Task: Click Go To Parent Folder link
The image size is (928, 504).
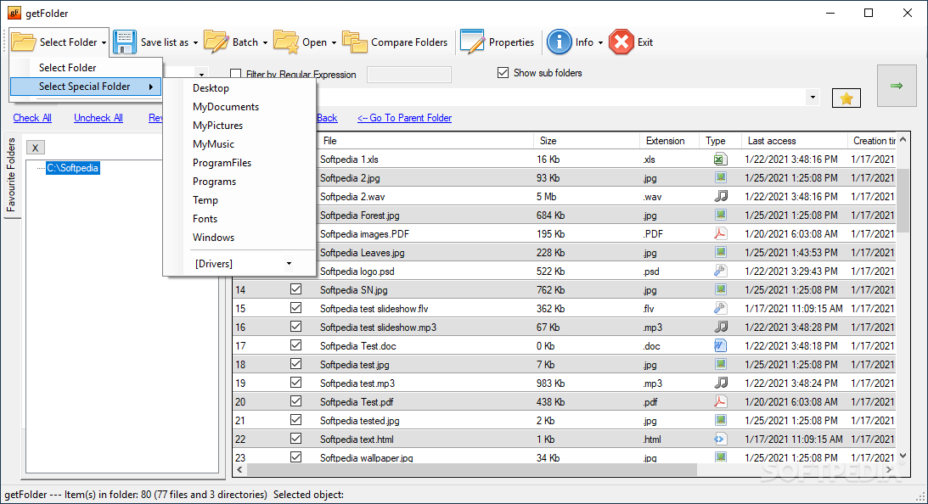Action: tap(404, 118)
